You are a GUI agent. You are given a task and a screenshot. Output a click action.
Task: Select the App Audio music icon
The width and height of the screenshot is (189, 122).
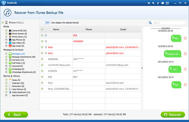[10, 46]
